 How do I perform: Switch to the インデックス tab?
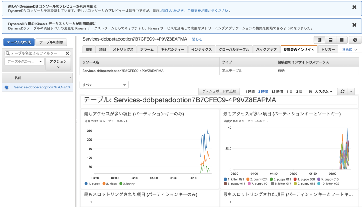(201, 49)
